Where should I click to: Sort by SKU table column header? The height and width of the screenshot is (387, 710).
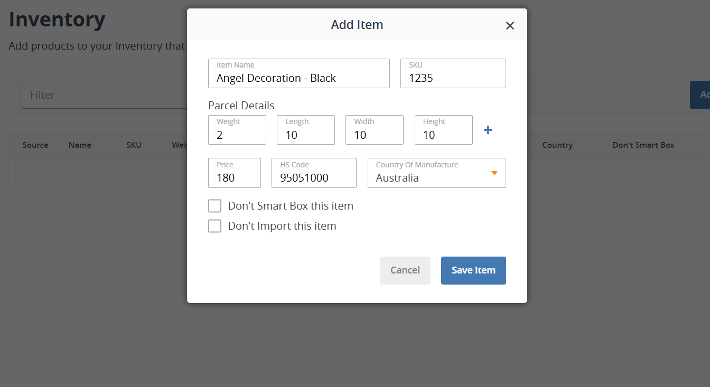(134, 145)
